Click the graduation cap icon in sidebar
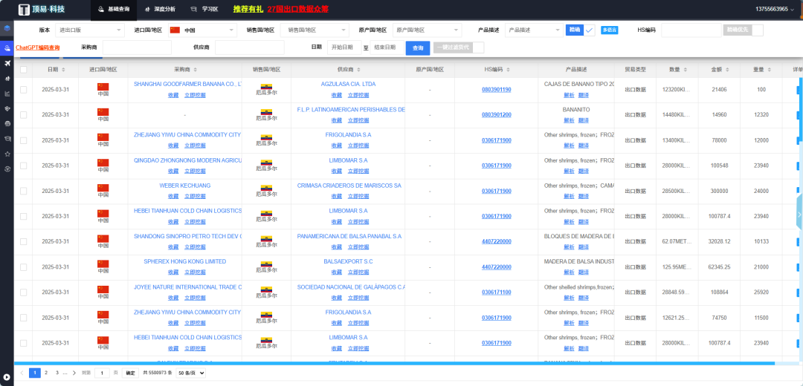Screen dimensions: 803x386 tap(7, 139)
